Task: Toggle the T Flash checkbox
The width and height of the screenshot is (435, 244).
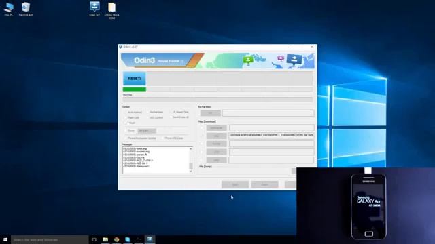Action: [x=125, y=123]
